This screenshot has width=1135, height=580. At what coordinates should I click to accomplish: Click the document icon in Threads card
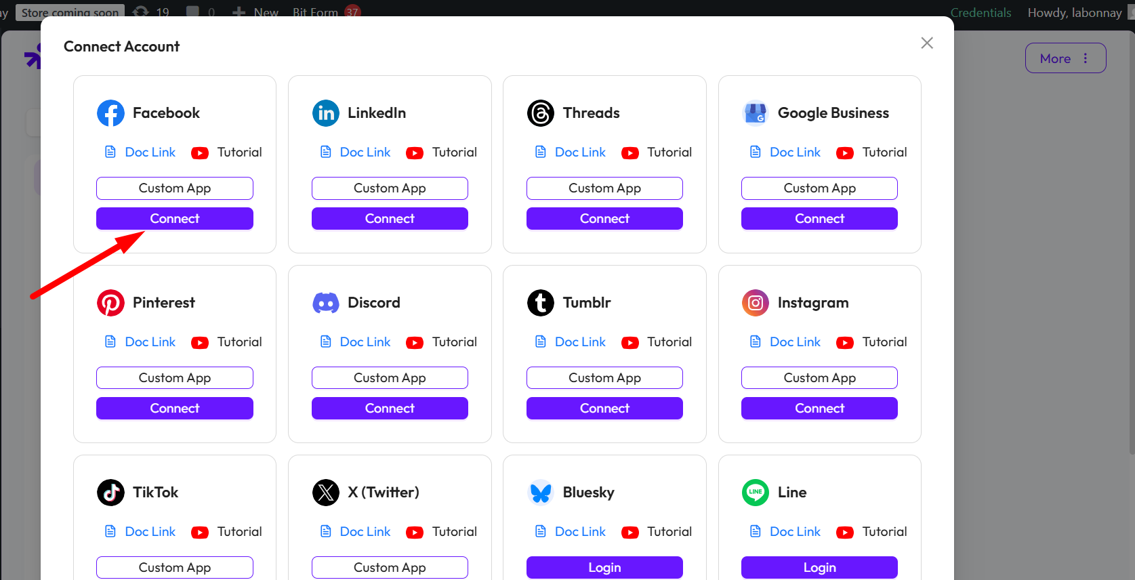coord(541,152)
